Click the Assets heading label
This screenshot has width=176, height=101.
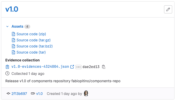click(18, 26)
